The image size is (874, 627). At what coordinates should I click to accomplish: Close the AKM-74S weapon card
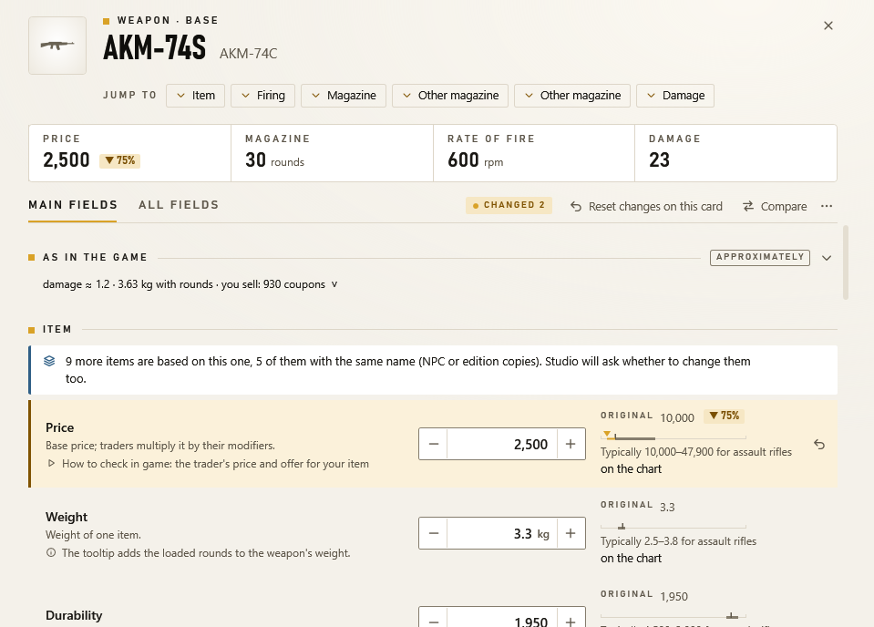828,26
